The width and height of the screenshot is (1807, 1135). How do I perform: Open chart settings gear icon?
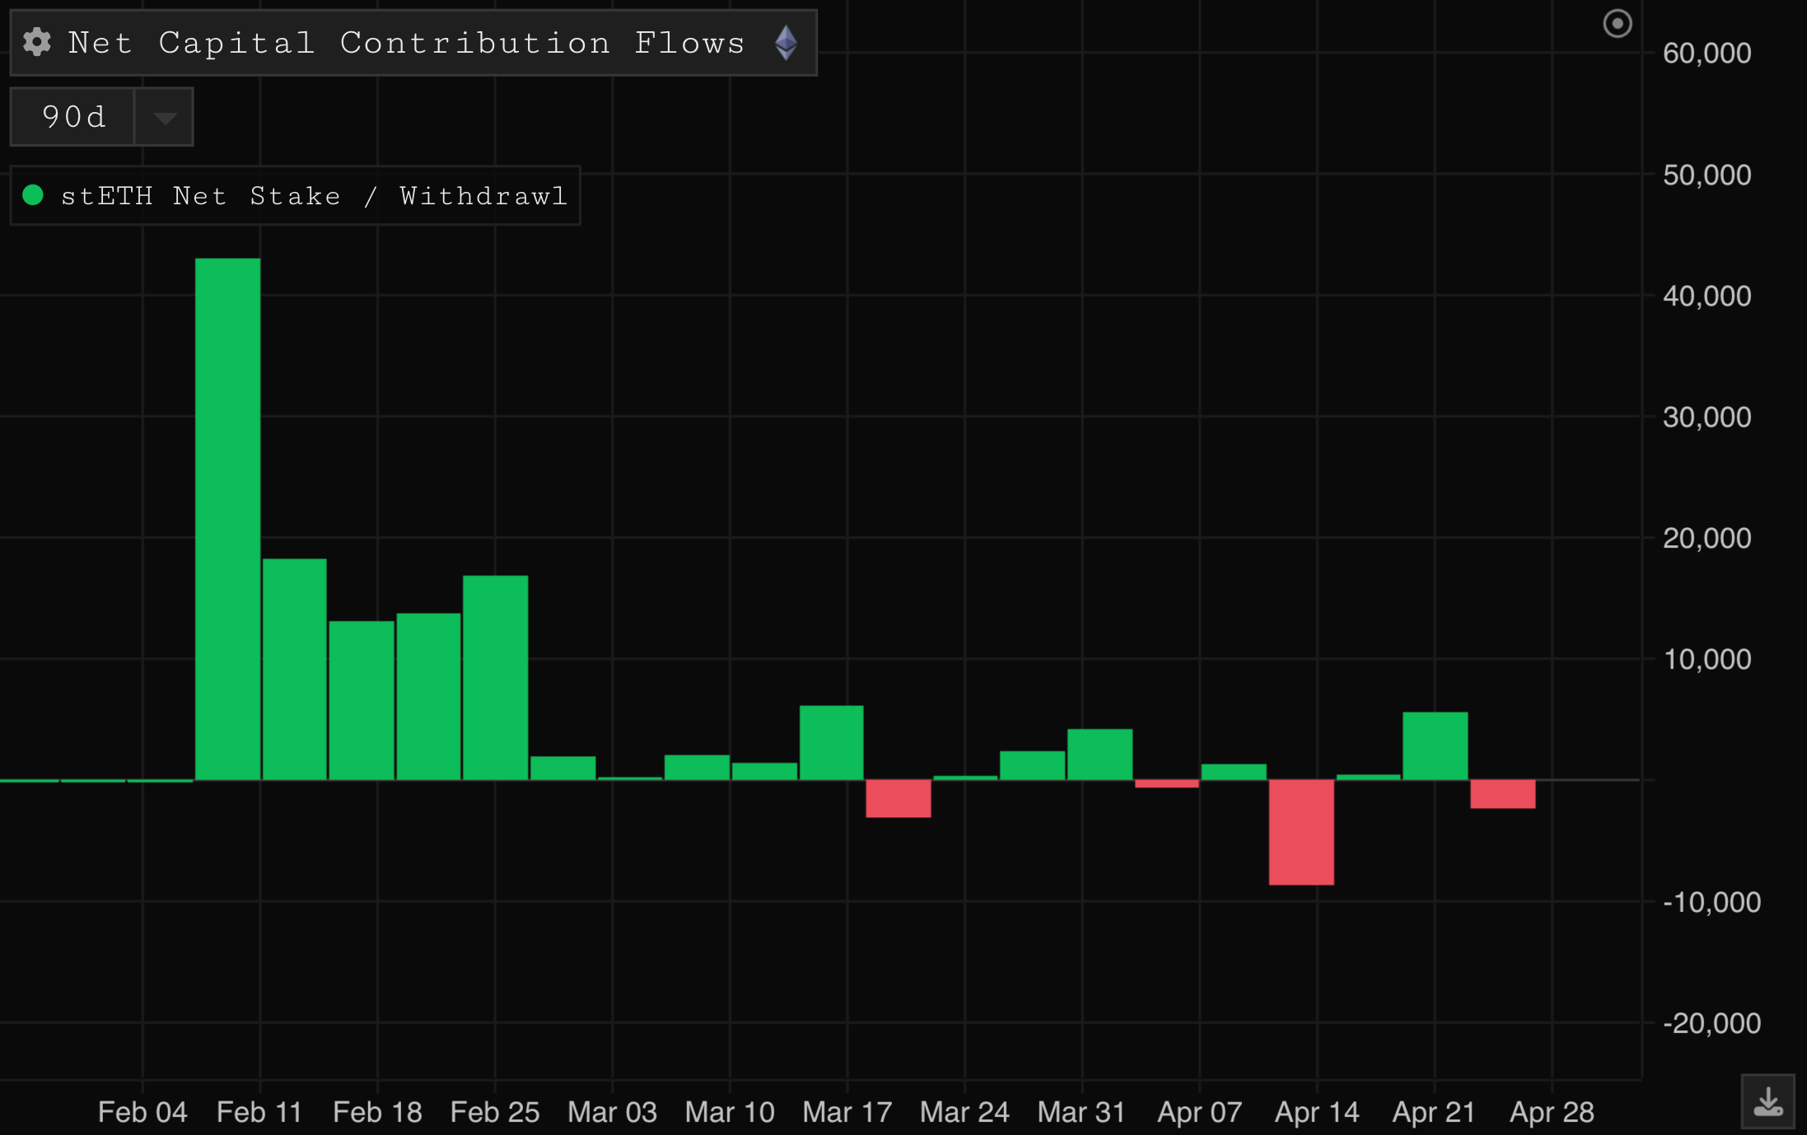[37, 42]
